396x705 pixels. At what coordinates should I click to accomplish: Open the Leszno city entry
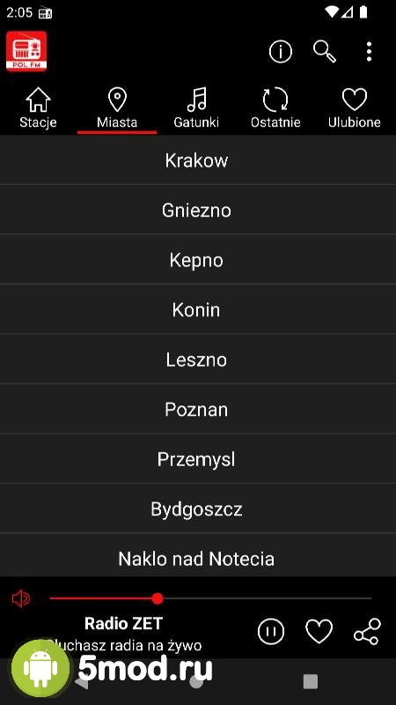198,360
